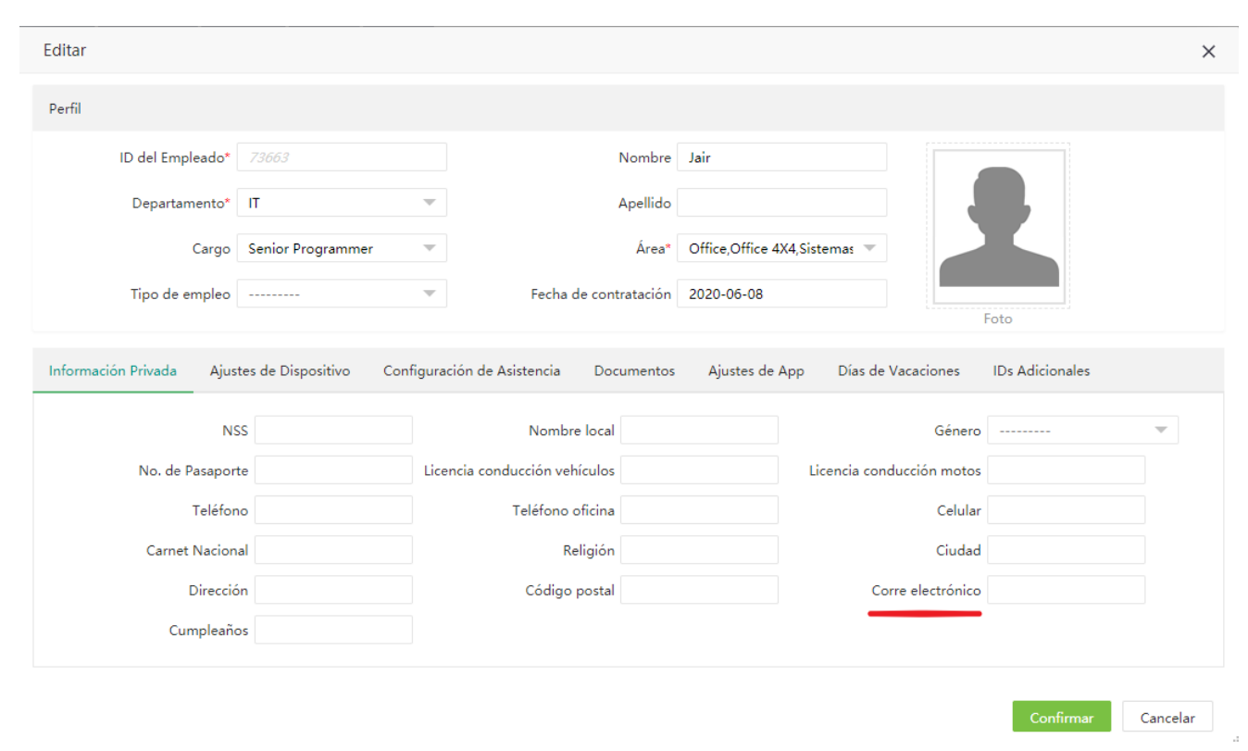
Task: Open the Cargo Senior Programmer dropdown
Action: [x=342, y=248]
